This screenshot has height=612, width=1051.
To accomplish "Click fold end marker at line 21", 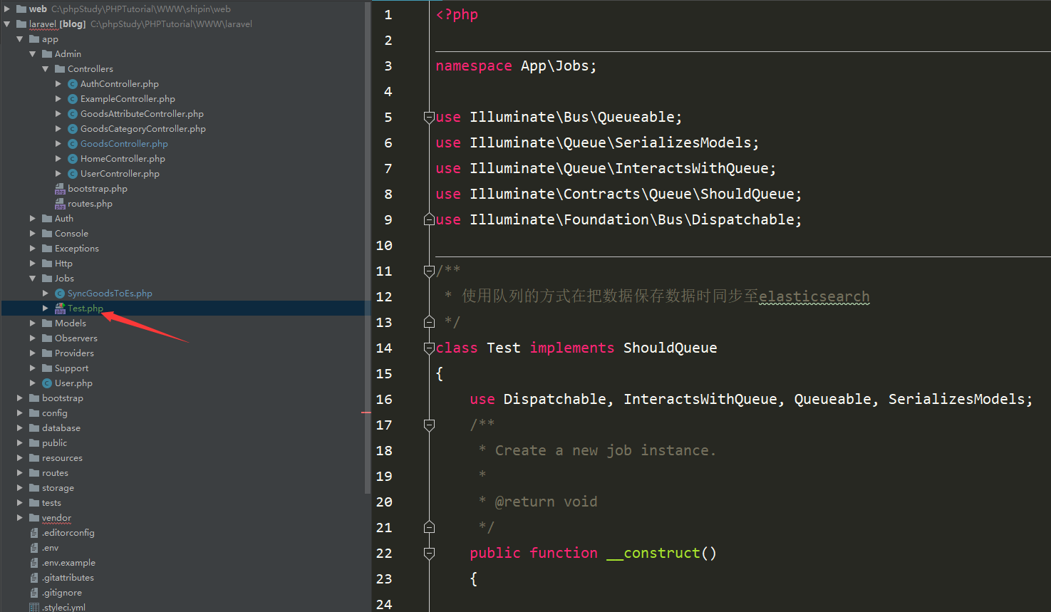I will point(429,527).
